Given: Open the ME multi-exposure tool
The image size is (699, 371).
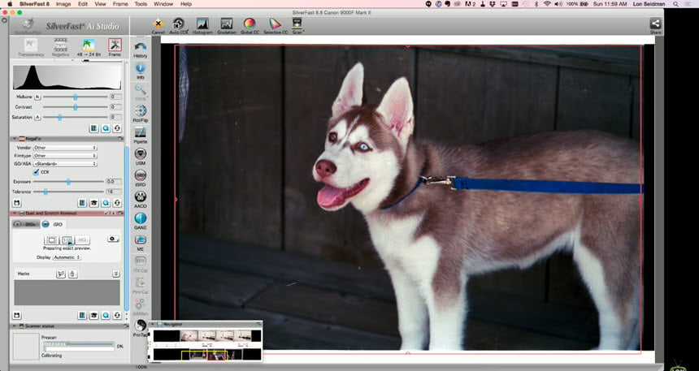Looking at the screenshot, I should [141, 242].
